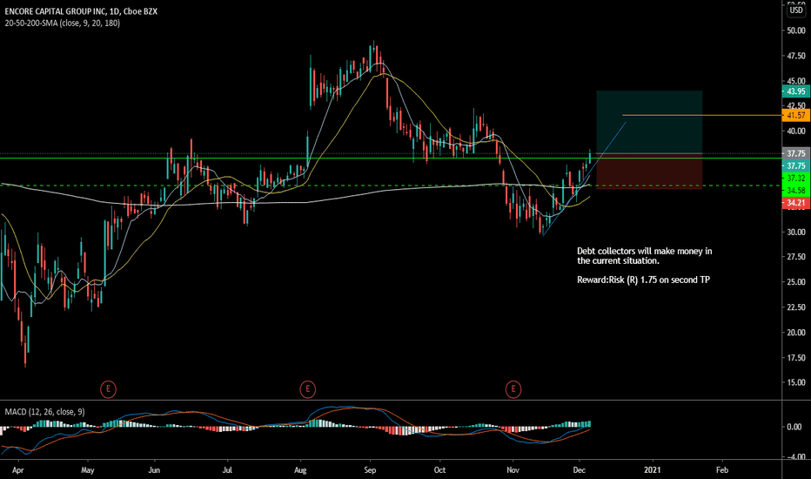The image size is (811, 479).
Task: Click the USD currency label
Action: click(795, 10)
